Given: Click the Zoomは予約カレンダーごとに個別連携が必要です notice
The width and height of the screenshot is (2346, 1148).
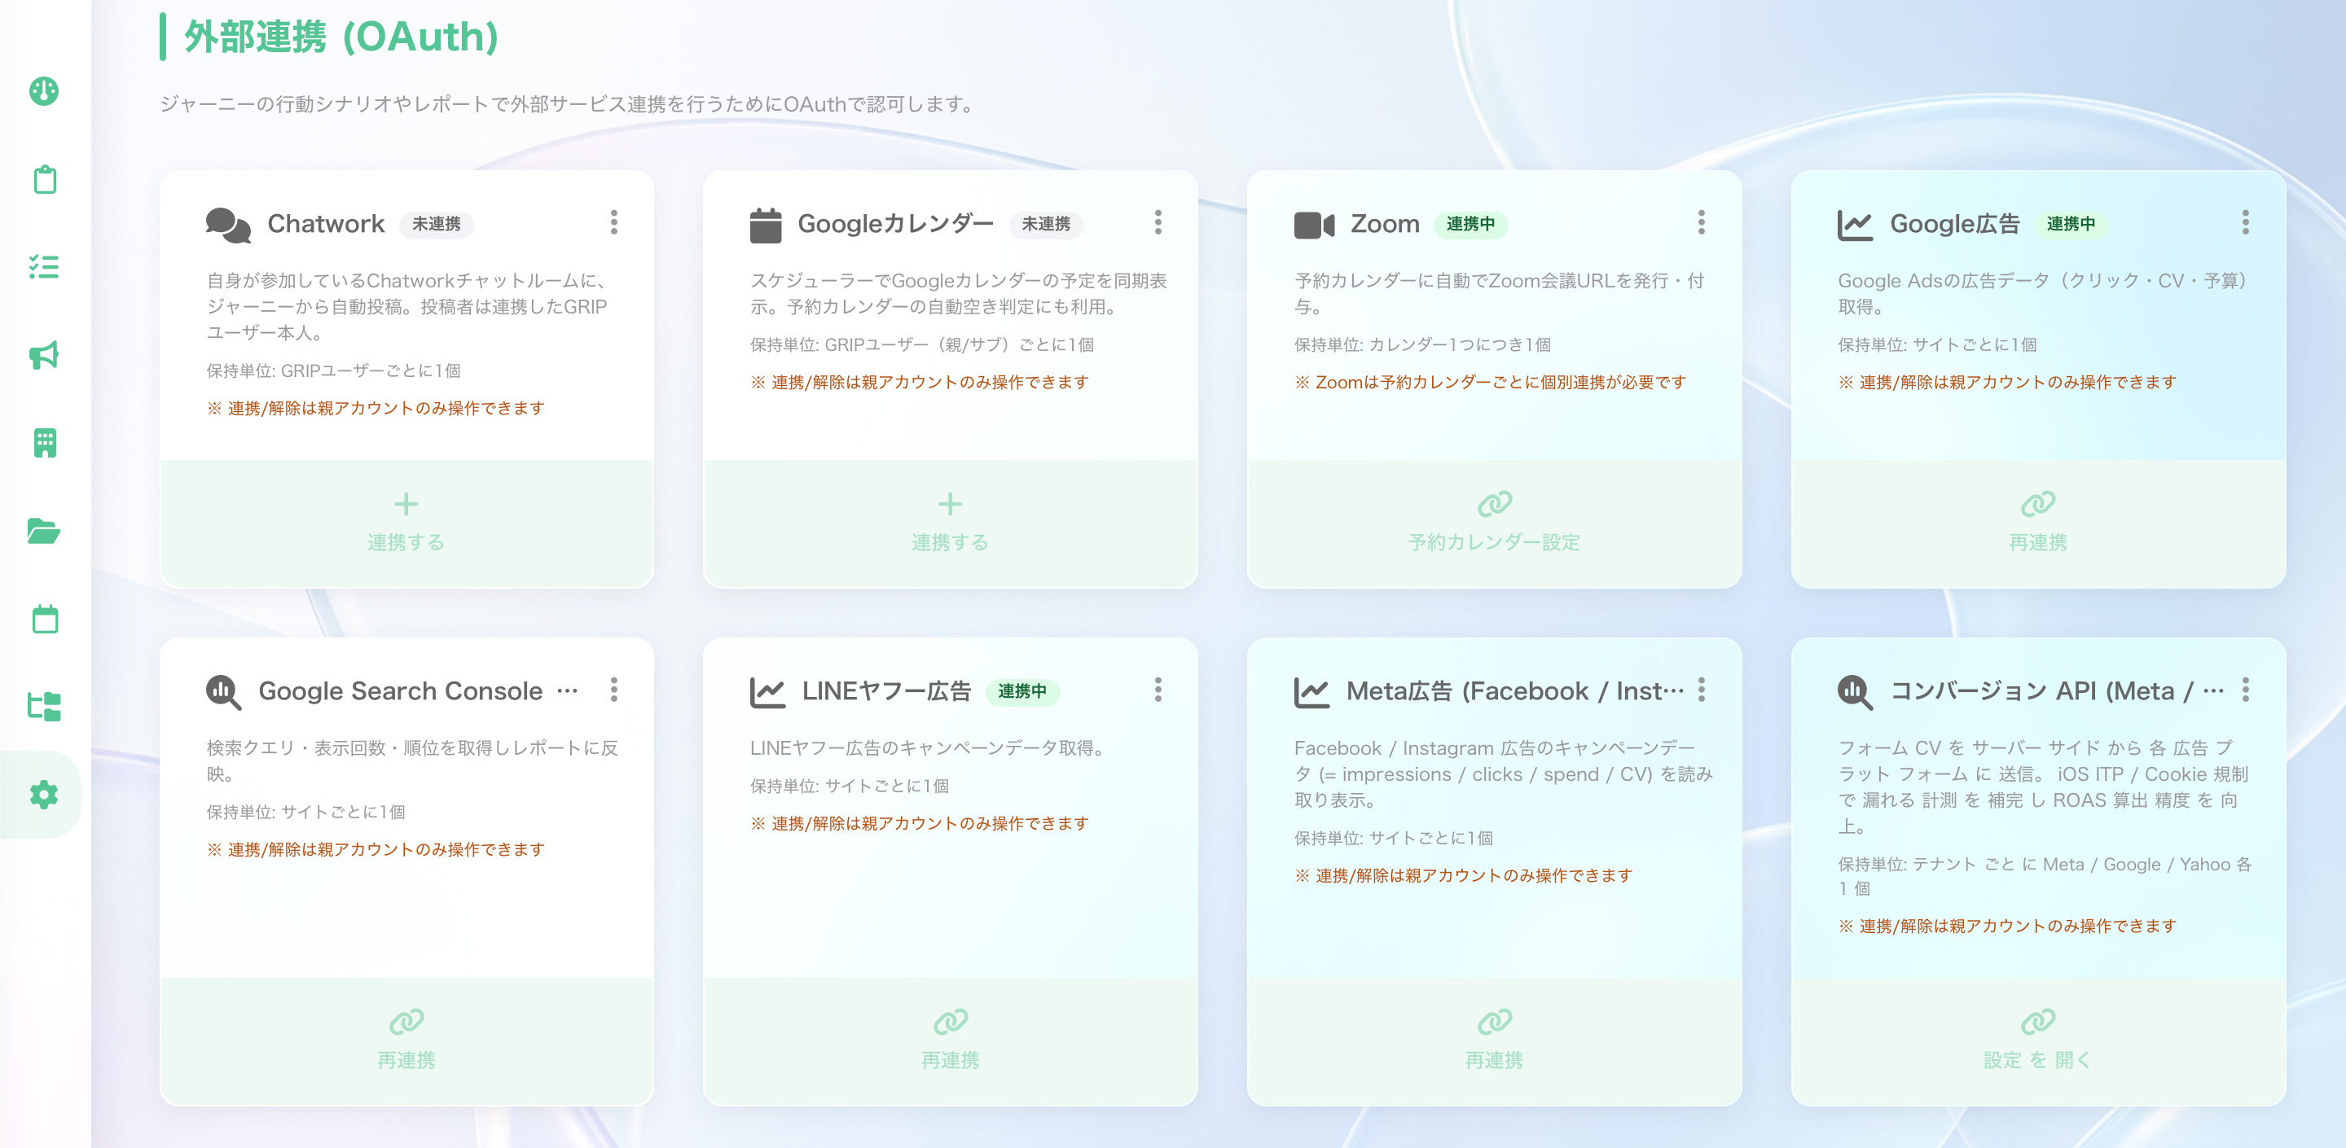Looking at the screenshot, I should click(1490, 383).
